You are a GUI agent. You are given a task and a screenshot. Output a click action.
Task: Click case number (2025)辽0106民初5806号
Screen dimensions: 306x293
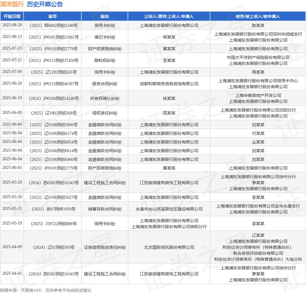coord(53,125)
